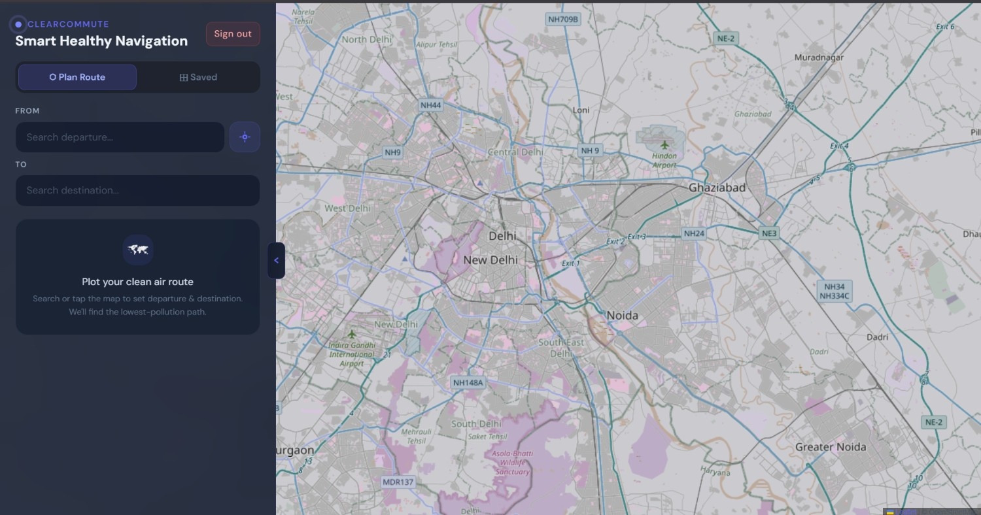Click the NH148A highway shield
981x515 pixels.
468,382
